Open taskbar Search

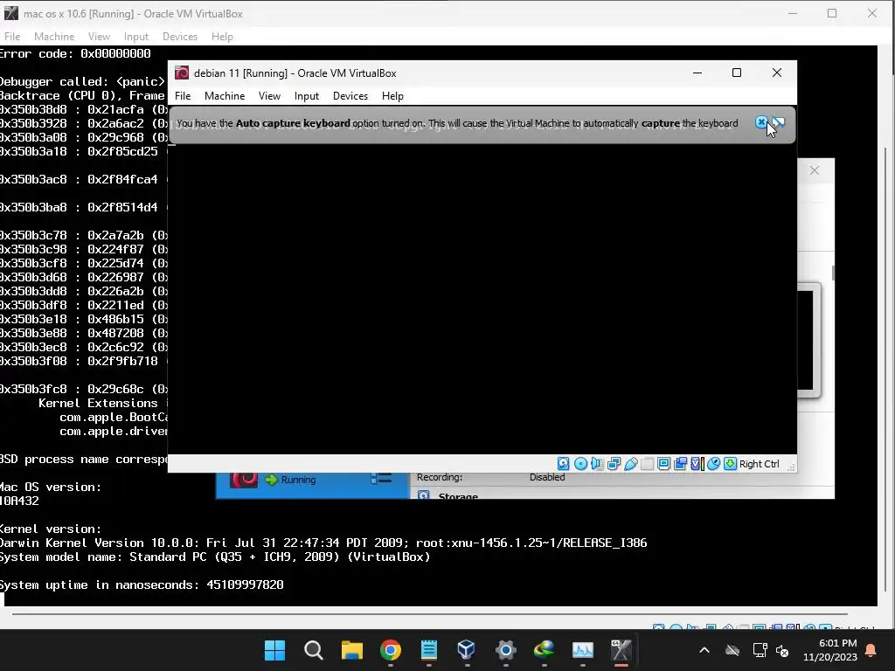point(314,650)
